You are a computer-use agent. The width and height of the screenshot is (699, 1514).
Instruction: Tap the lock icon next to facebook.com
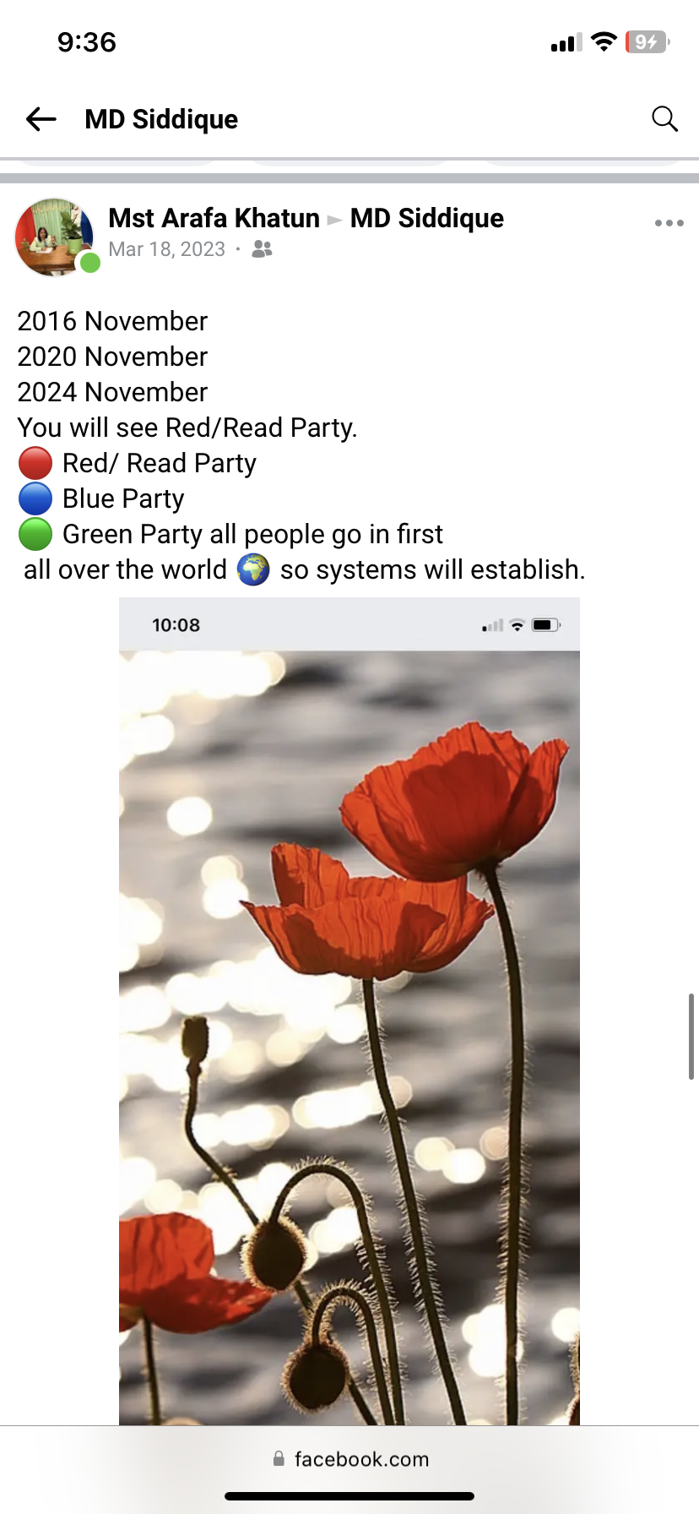point(279,1458)
